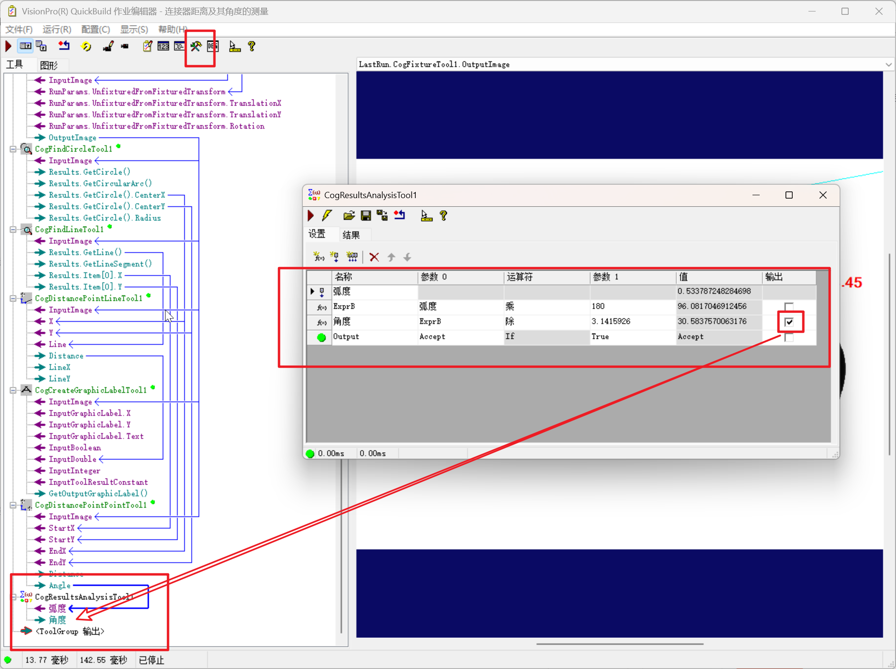Toggle the electric mode icon in QuickBuild toolbar
896x669 pixels.
pos(25,46)
